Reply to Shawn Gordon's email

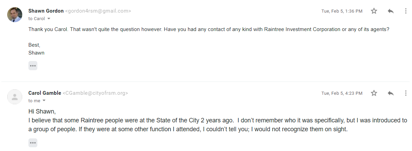pyautogui.click(x=390, y=11)
